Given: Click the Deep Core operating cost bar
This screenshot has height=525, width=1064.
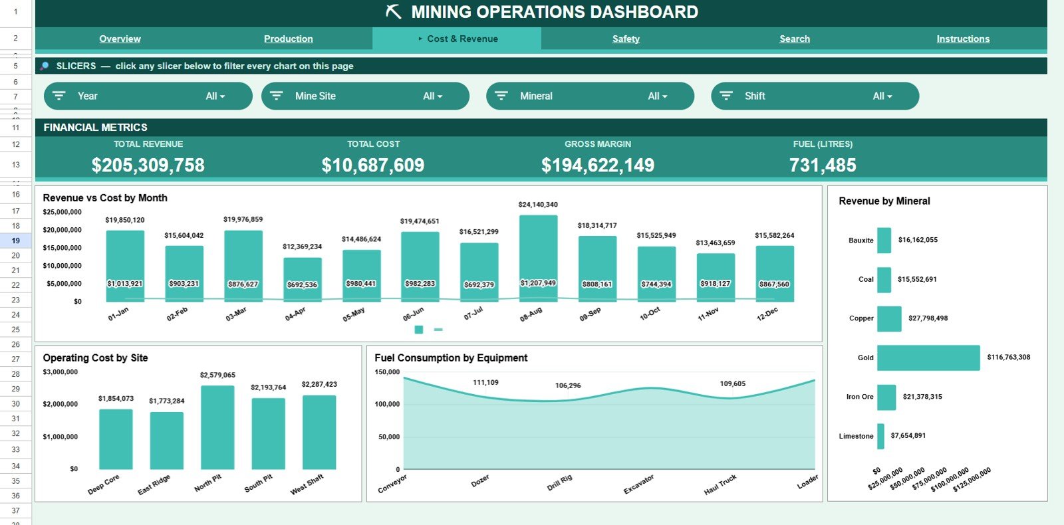Looking at the screenshot, I should 116,439.
